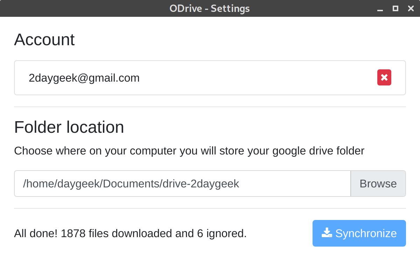Click the files downloaded status message
This screenshot has height=262, width=420.
click(130, 233)
